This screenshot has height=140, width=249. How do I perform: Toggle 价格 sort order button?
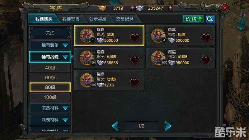(193, 19)
